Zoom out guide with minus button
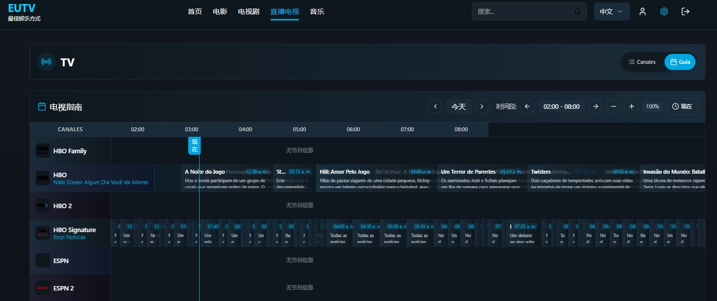717x301 pixels. [614, 106]
